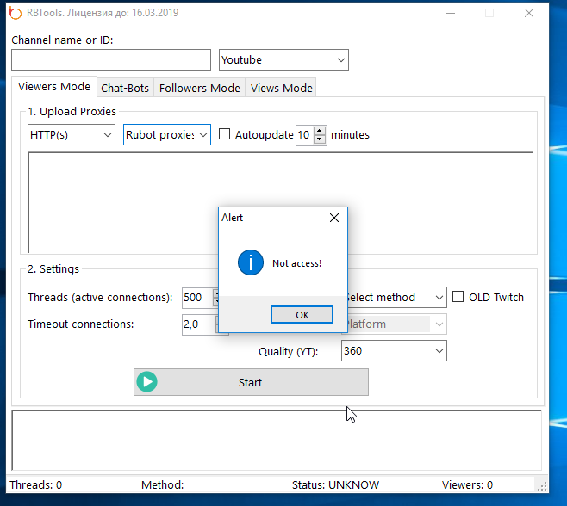567x506 pixels.
Task: Increase autoupdate minutes with up arrow
Action: point(320,131)
